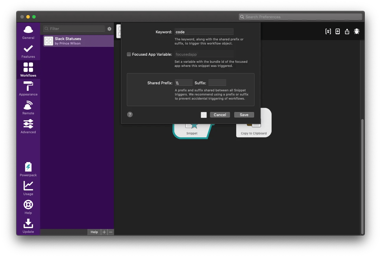381x257 pixels.
Task: Click Save to confirm the snippet keyword
Action: pos(244,115)
